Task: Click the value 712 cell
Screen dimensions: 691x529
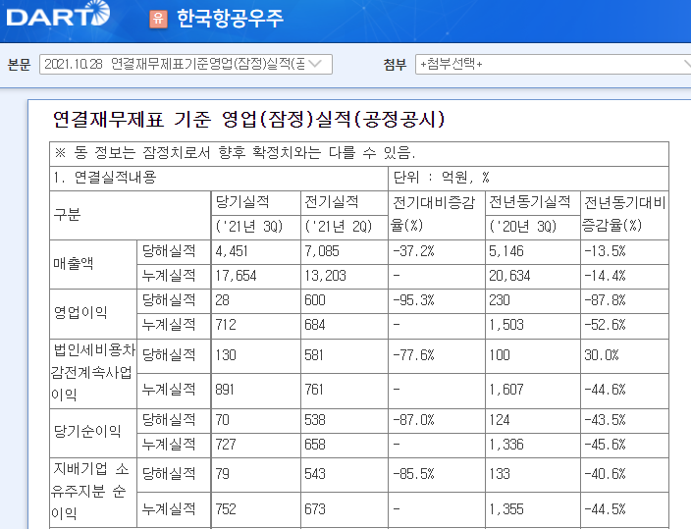Action: [x=255, y=326]
